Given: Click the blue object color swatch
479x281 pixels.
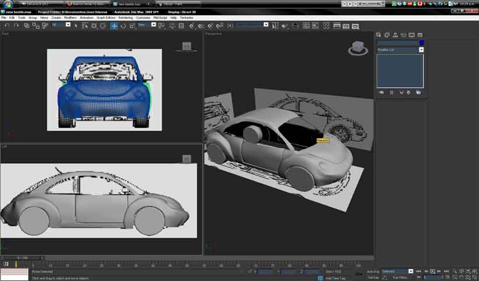Looking at the screenshot, I should click(x=422, y=43).
